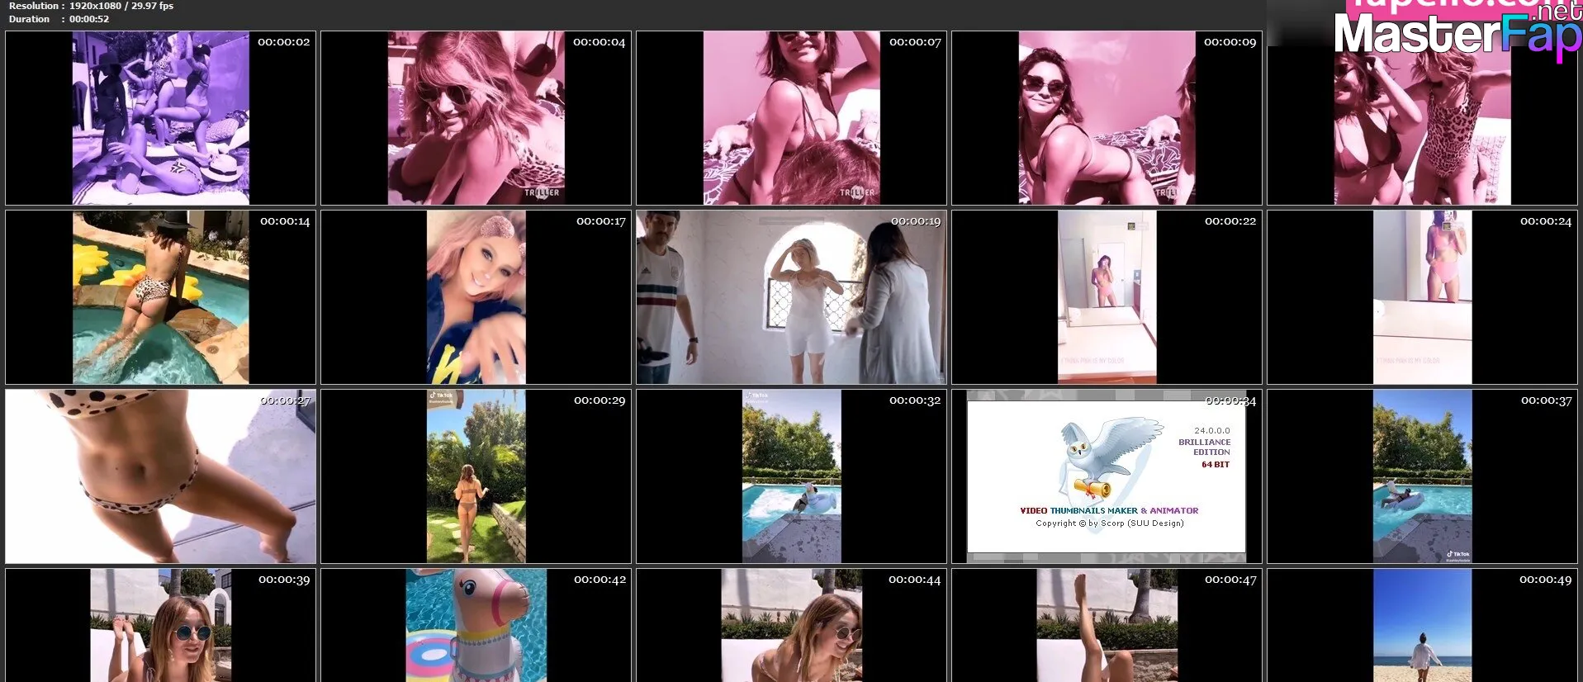Click the pool float frame at 00:00:32
1583x682 pixels.
(x=791, y=476)
